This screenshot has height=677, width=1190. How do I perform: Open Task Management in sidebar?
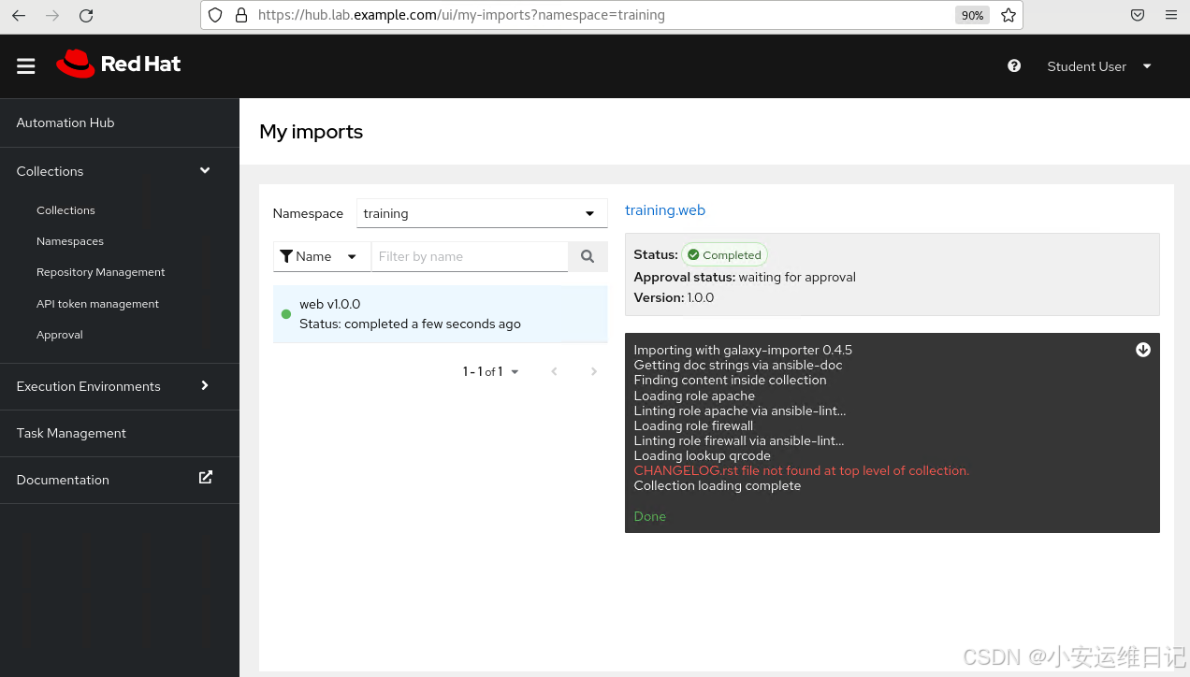pyautogui.click(x=120, y=433)
